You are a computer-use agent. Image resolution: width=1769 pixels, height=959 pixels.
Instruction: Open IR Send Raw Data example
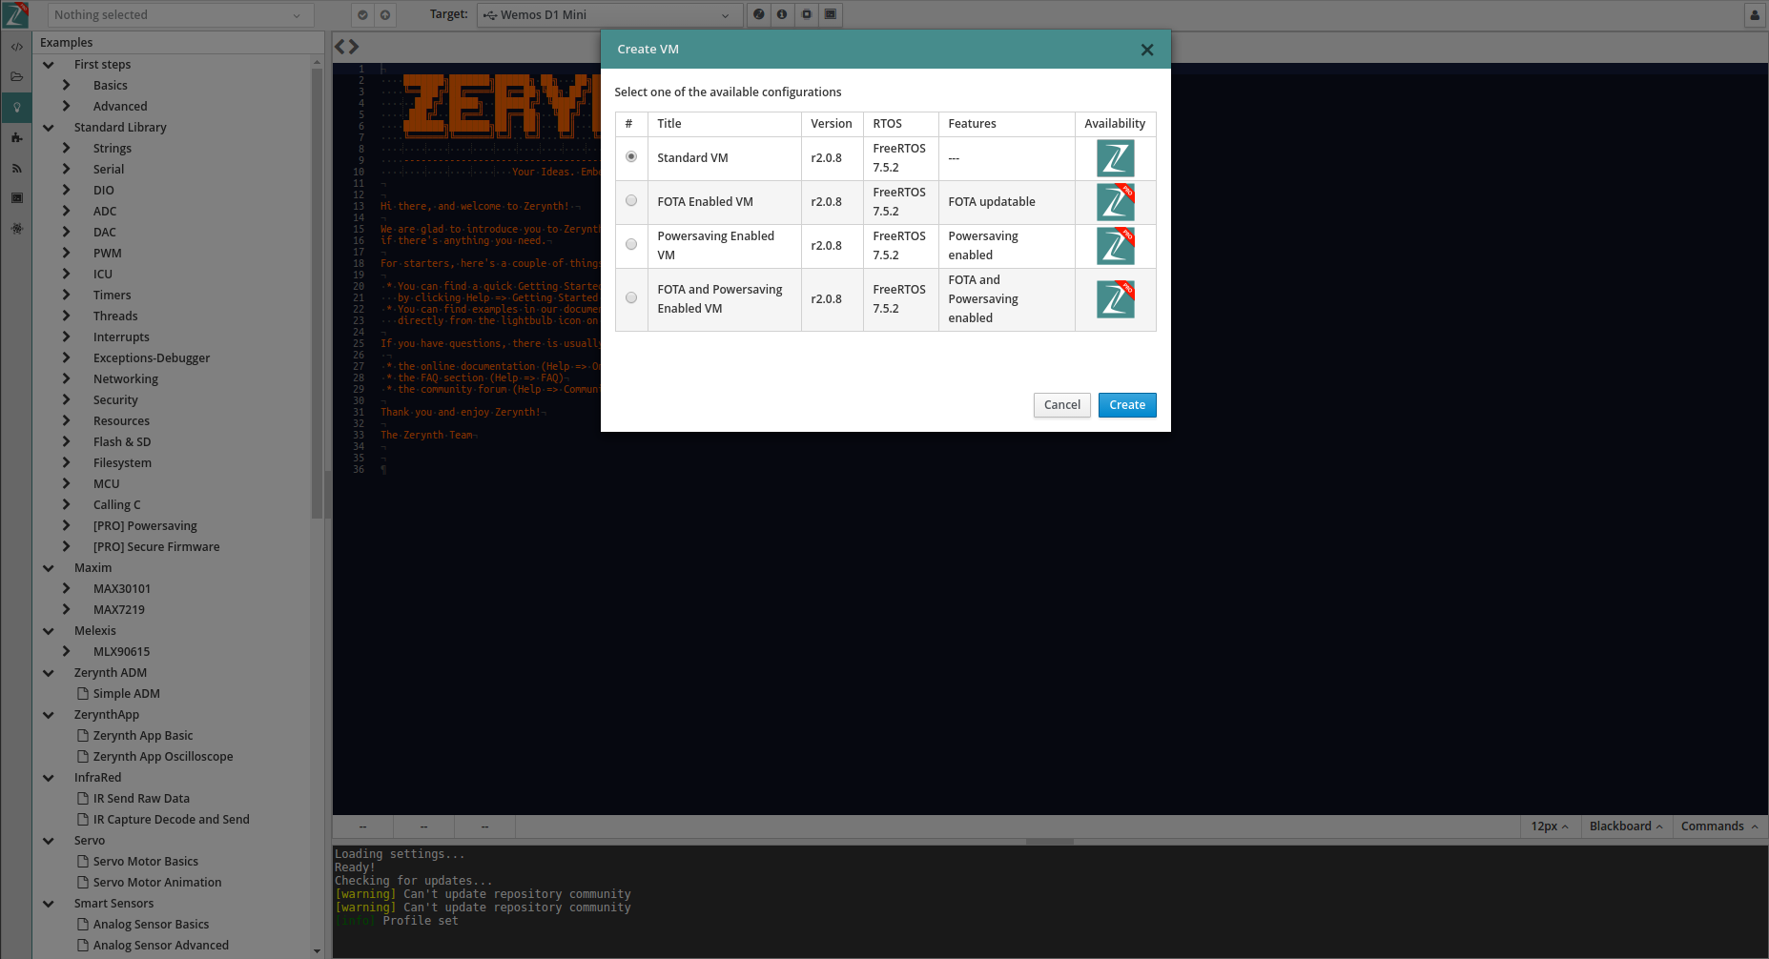point(141,798)
